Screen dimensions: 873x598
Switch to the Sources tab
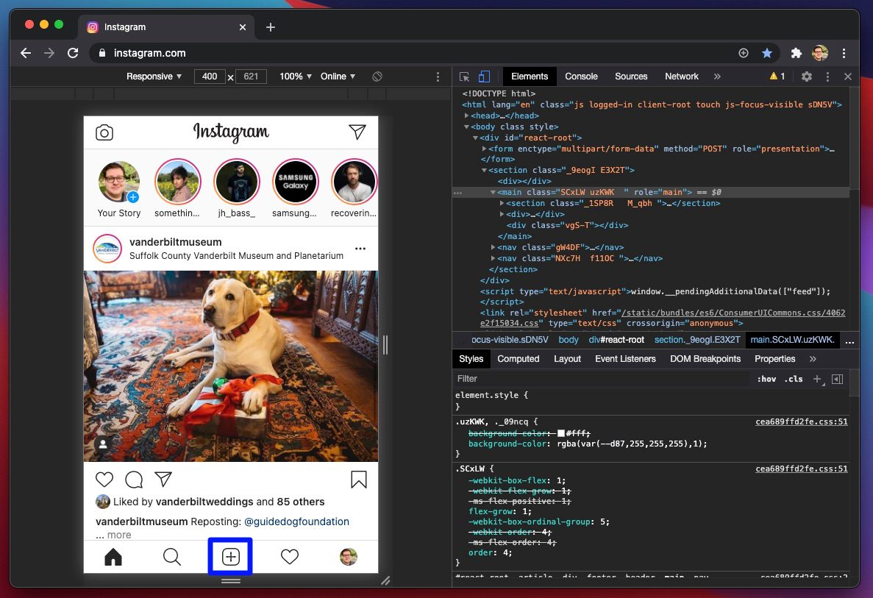pos(631,76)
